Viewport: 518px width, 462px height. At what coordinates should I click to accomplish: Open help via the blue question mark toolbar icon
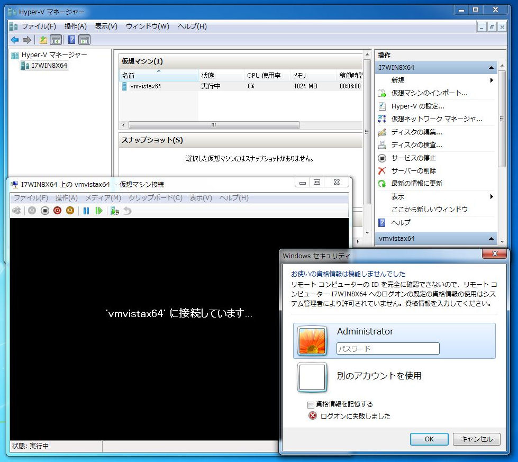(x=71, y=40)
